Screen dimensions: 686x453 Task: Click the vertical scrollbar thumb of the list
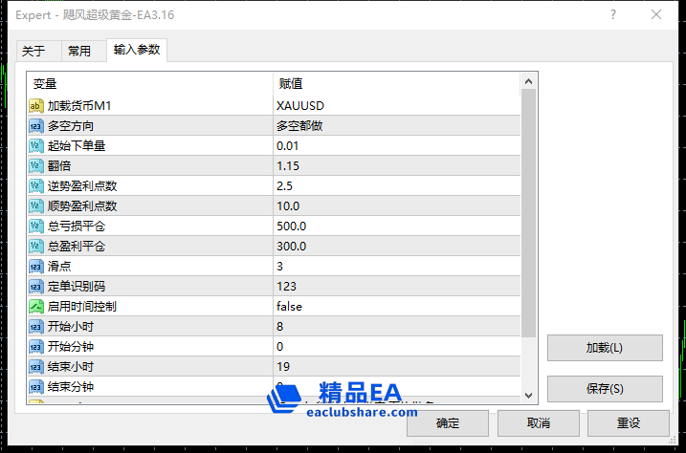528,213
